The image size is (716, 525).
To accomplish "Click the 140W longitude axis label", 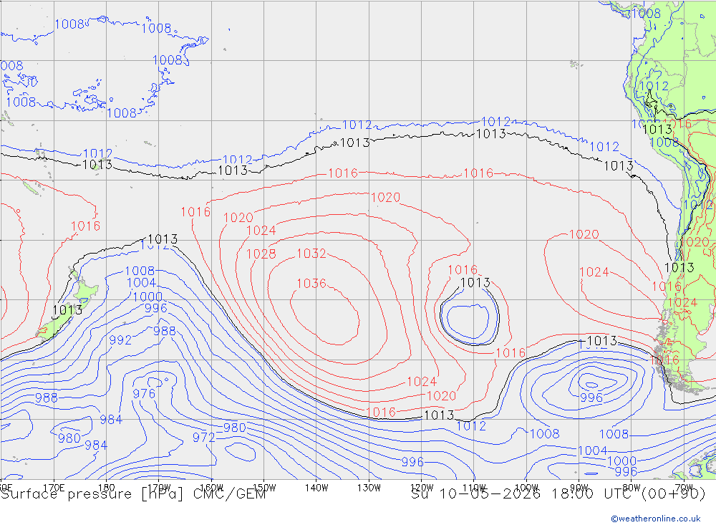I will tap(316, 488).
